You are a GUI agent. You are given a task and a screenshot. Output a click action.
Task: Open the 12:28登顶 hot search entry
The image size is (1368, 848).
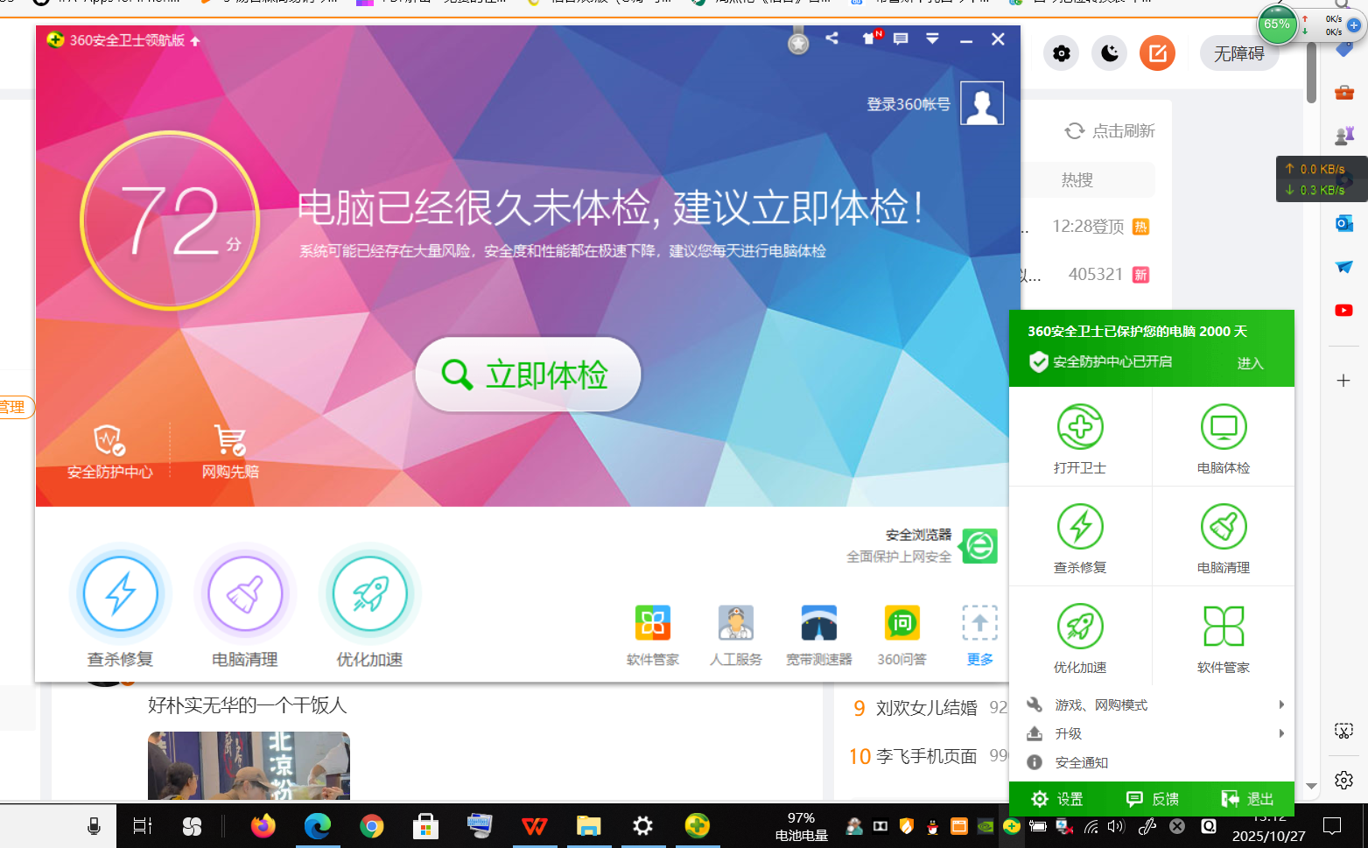1088,227
